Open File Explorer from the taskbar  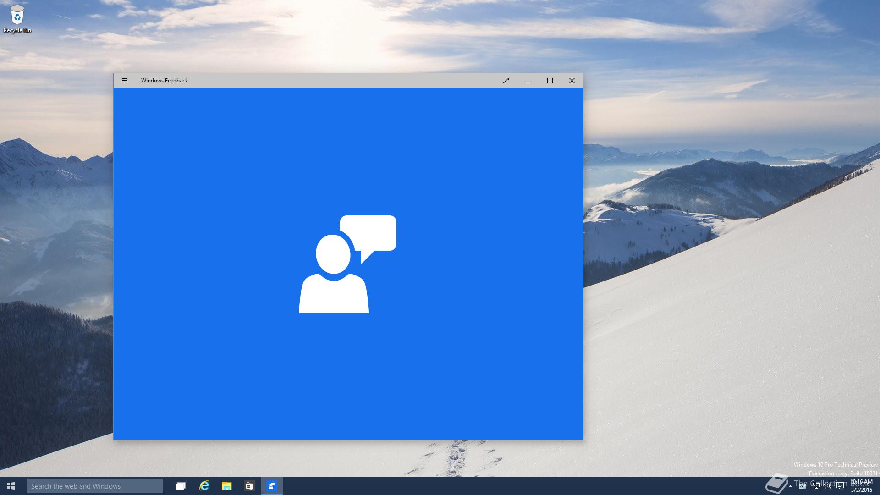(x=226, y=486)
